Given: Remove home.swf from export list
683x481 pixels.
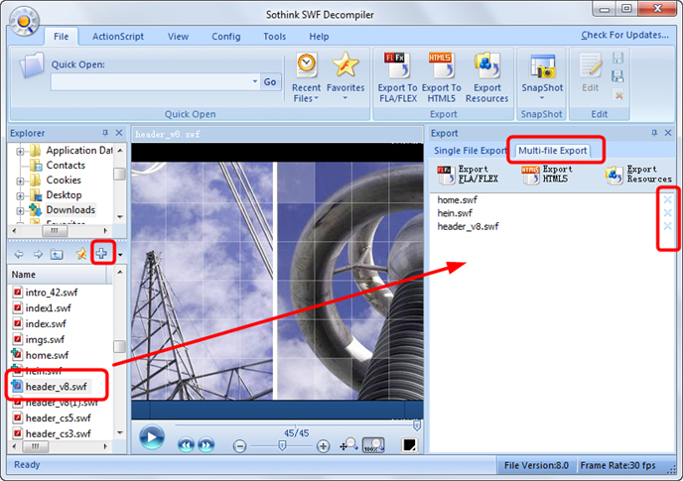Looking at the screenshot, I should coord(667,199).
